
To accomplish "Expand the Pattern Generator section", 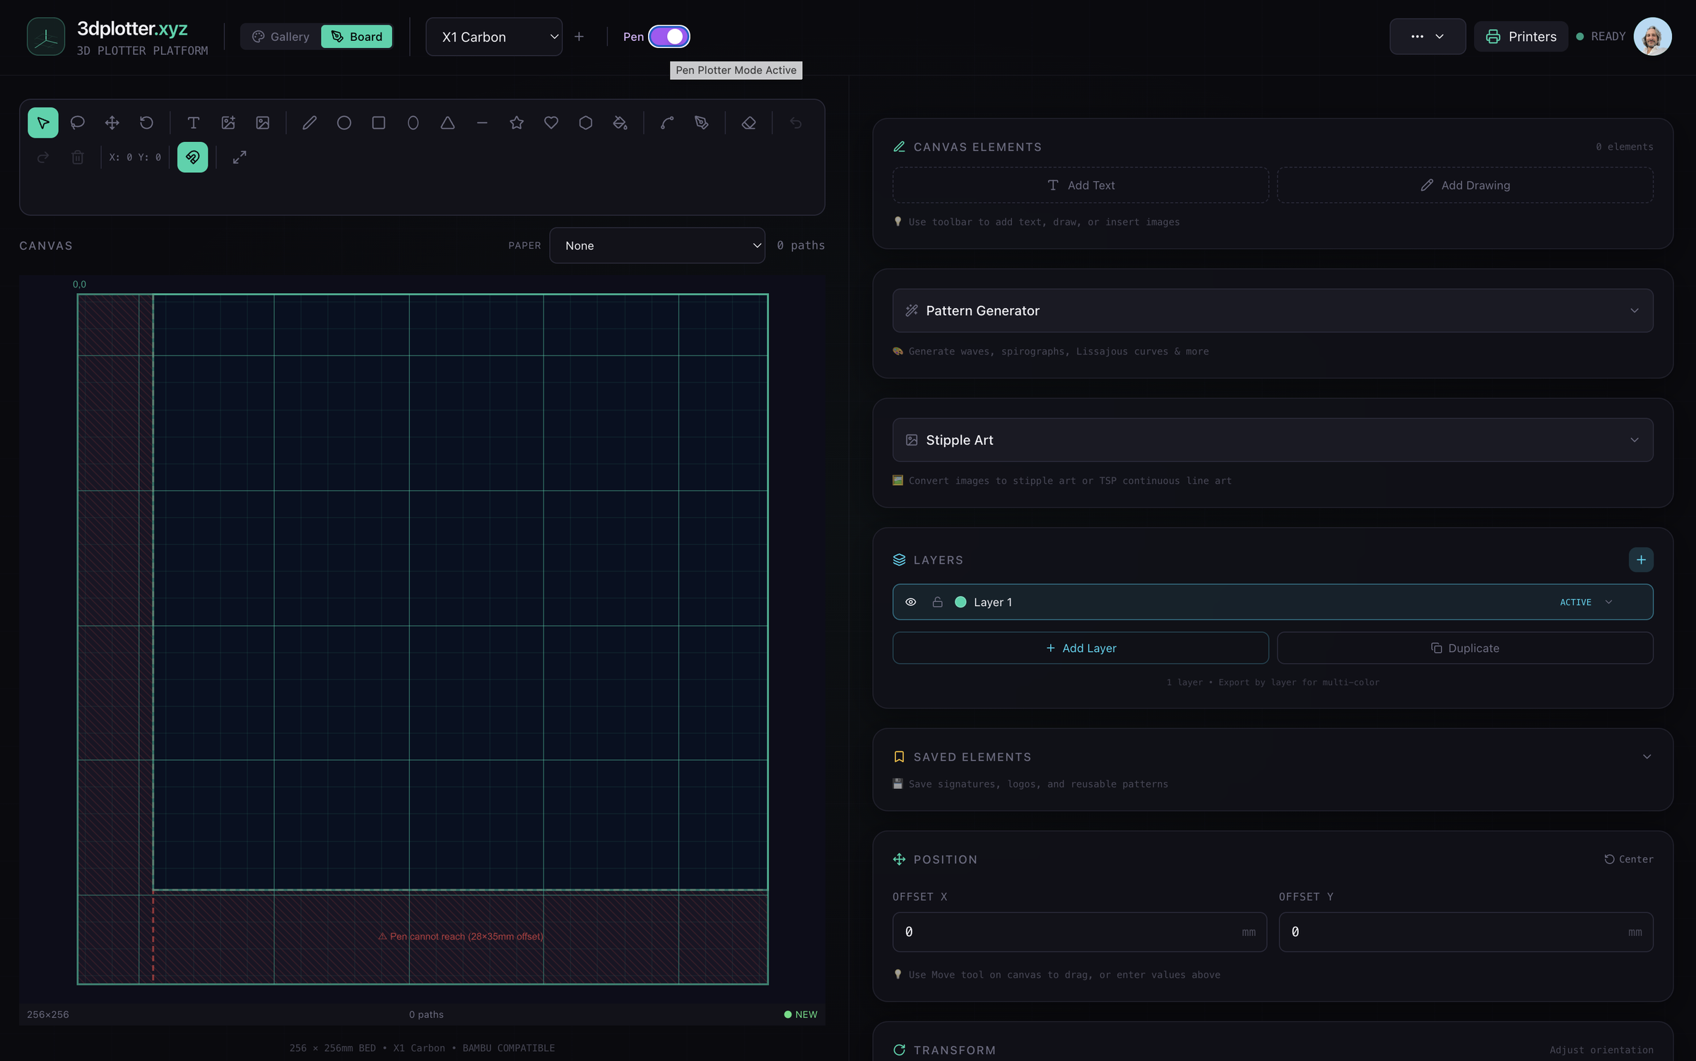I will pos(1272,311).
